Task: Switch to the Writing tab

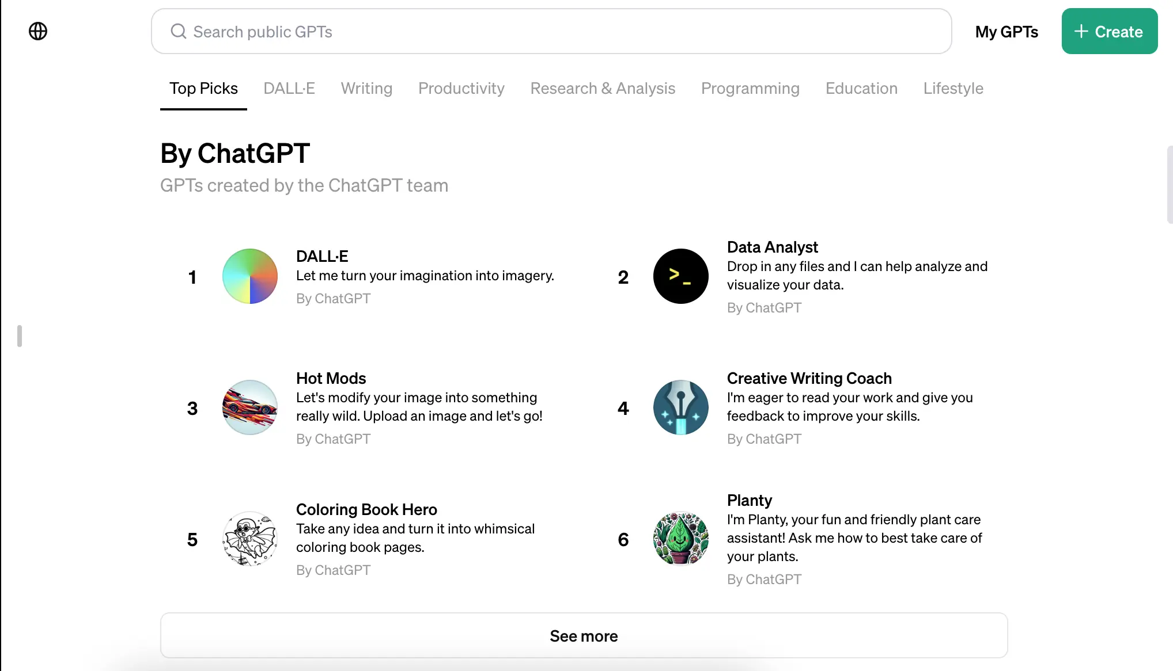Action: tap(366, 88)
